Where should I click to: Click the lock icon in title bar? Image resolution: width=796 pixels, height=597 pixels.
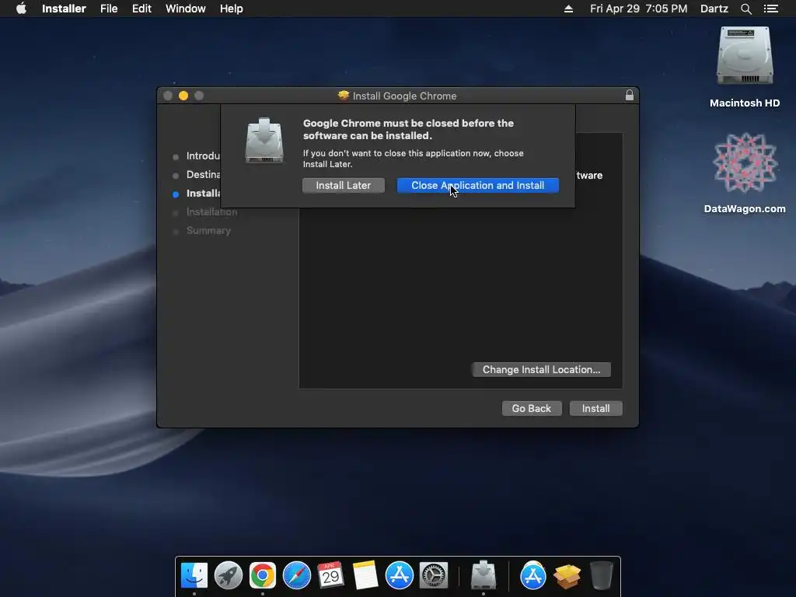[630, 96]
